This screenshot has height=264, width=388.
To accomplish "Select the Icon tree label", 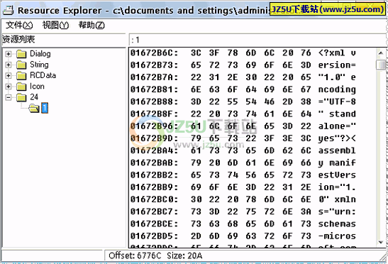I will coord(37,86).
